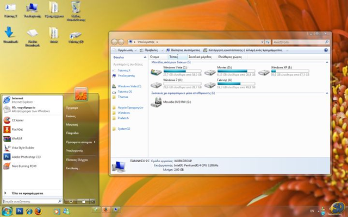Open Παιχνίδια (Games) in the Start menu
The image size is (348, 217).
pyautogui.click(x=72, y=133)
